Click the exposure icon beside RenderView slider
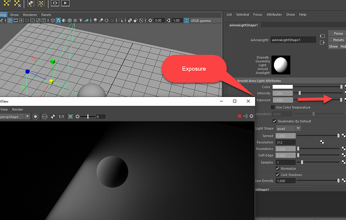The image size is (346, 220). pos(78,116)
